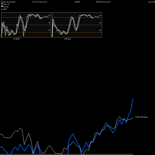
Task: Click the '(BOK Financial C' company name text
Action: [x=104, y=2]
